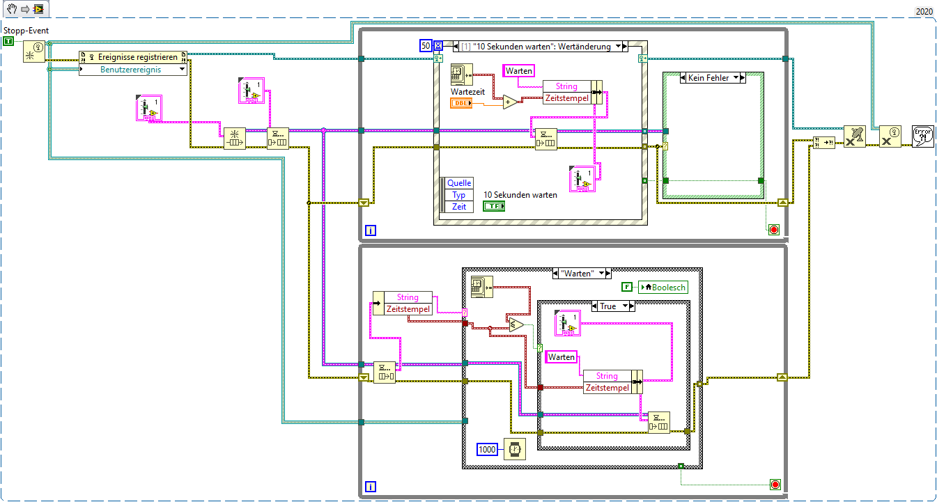This screenshot has height=502, width=937.
Task: Click Zeitstempel element of the True-case Bundle node
Action: [x=607, y=388]
